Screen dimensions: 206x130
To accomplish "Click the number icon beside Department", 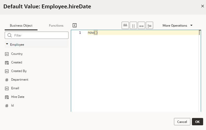I will point(7,80).
